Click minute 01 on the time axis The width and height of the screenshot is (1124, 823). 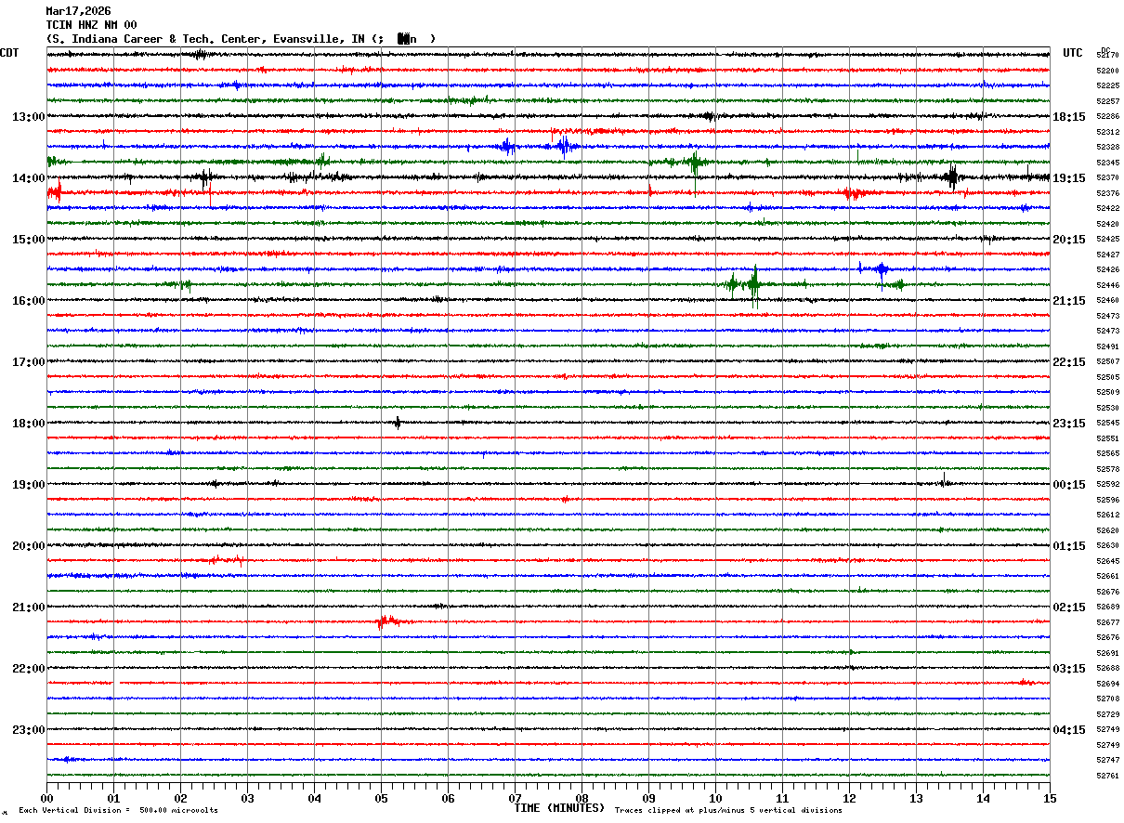[x=113, y=799]
